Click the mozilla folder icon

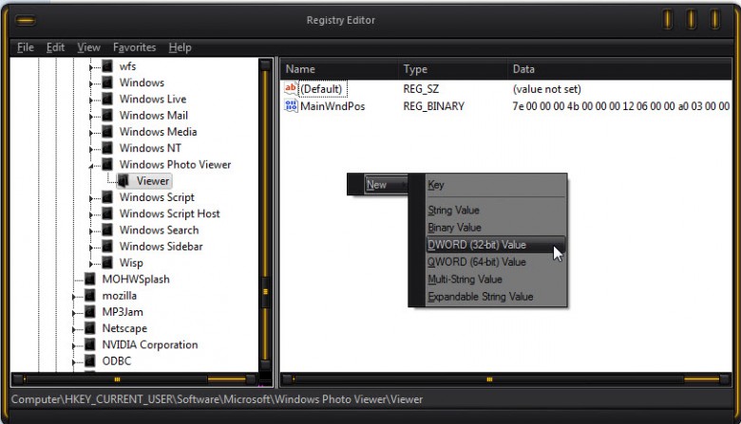point(90,296)
